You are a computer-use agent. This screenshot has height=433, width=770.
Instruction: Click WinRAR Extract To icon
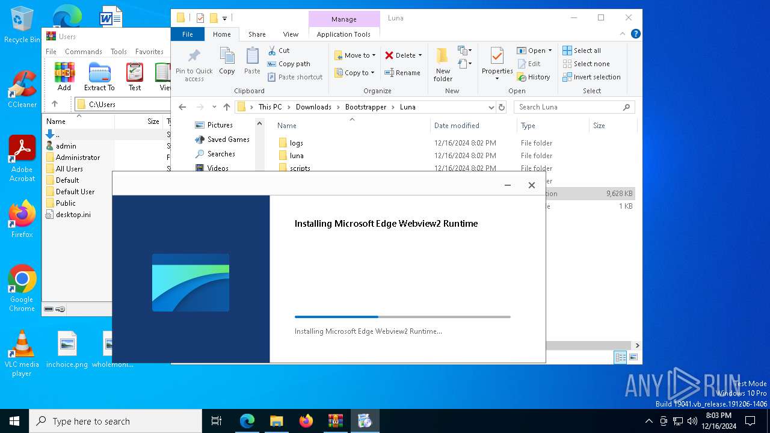99,77
